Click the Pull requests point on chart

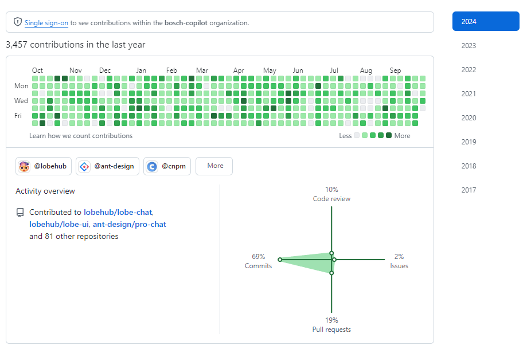coord(331,273)
